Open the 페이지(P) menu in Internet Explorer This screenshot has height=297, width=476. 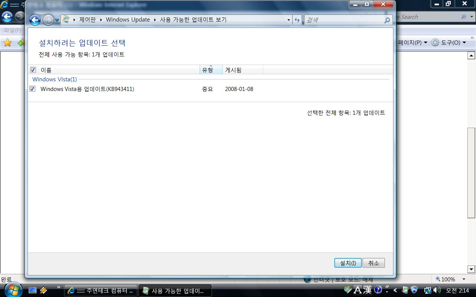click(412, 43)
